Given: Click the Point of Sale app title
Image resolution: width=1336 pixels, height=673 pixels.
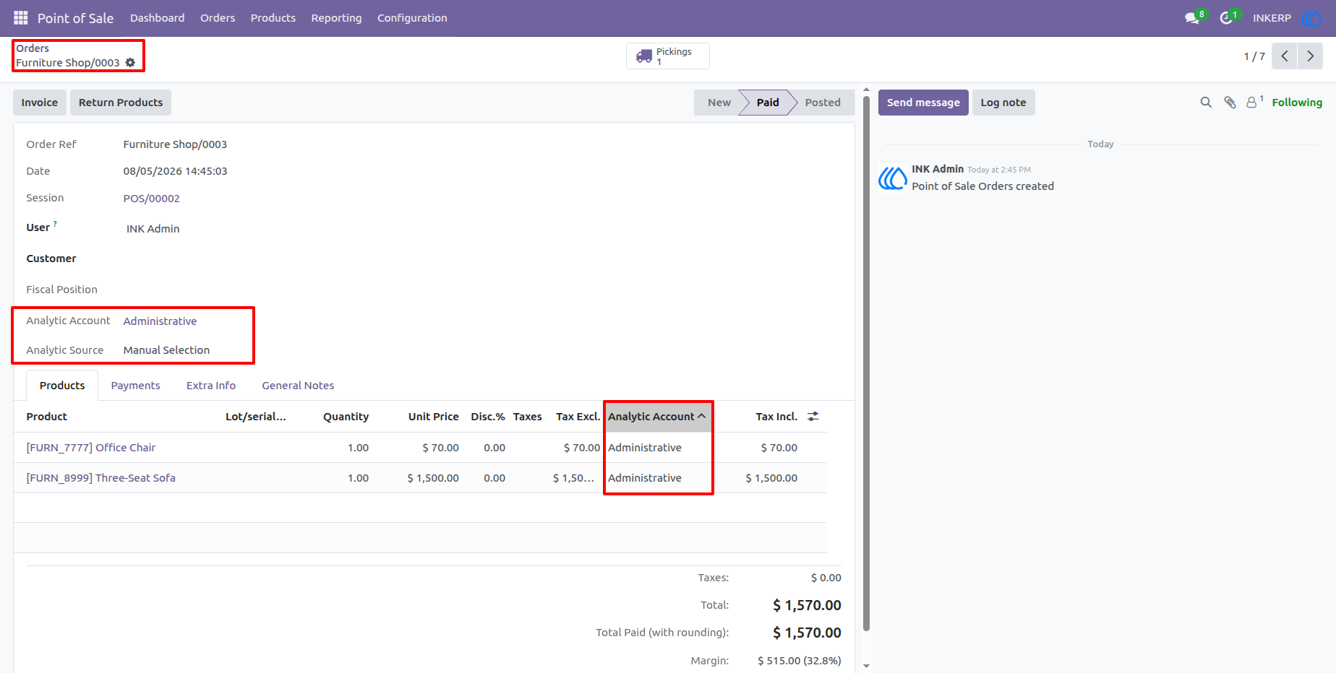Looking at the screenshot, I should pyautogui.click(x=75, y=18).
